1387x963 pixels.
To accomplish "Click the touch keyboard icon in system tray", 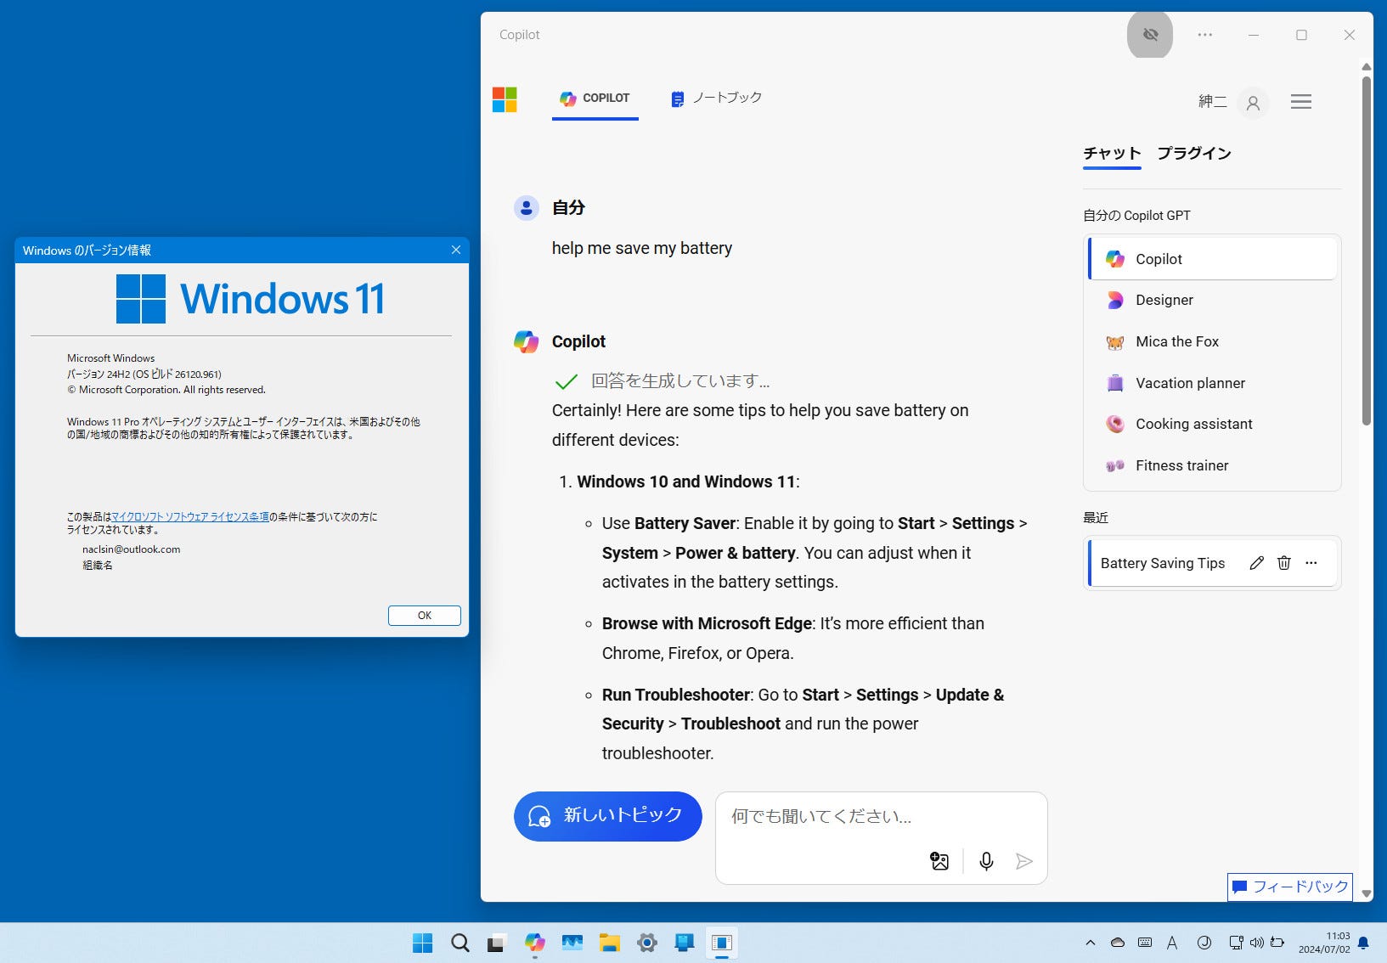I will 1145,943.
